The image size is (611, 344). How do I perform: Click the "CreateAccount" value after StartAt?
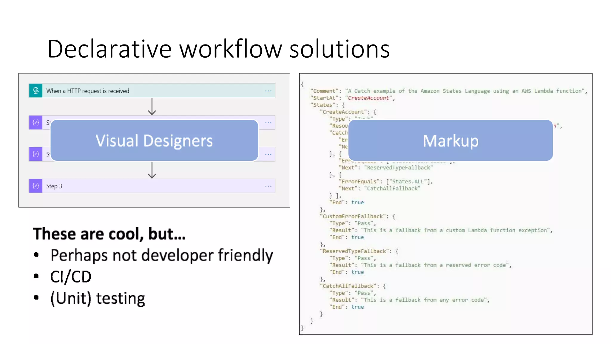tap(368, 98)
